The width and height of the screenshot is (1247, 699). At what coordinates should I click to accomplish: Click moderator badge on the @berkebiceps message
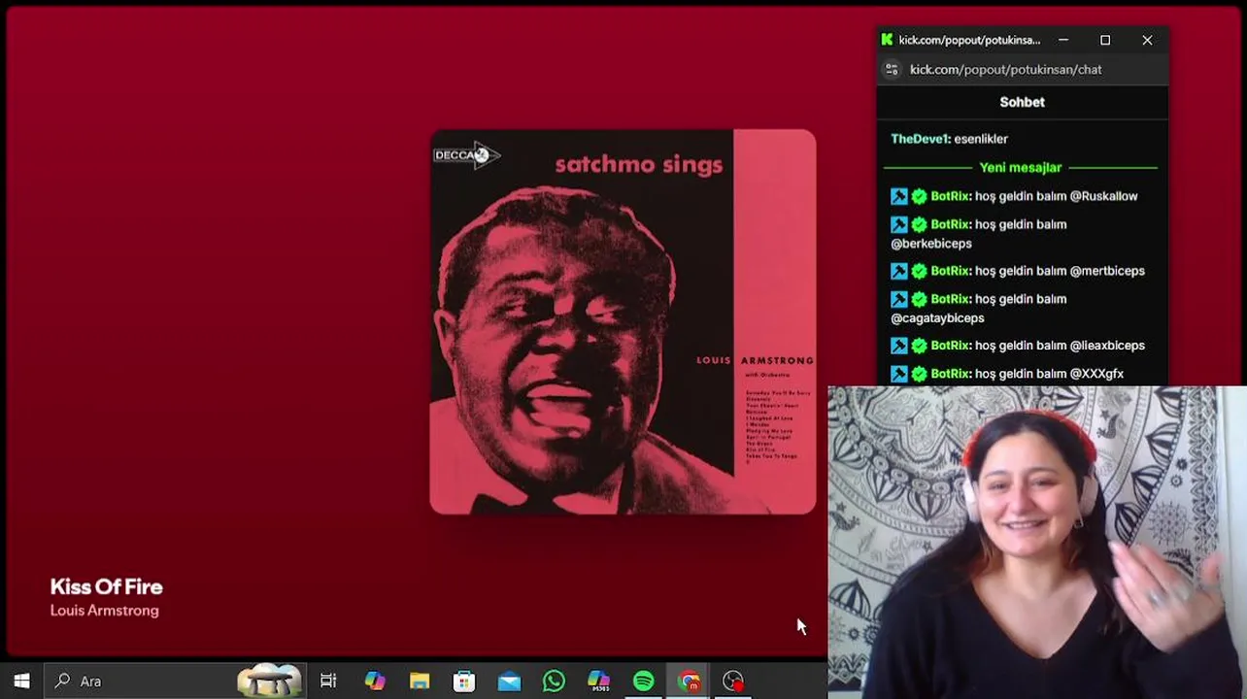pyautogui.click(x=899, y=224)
